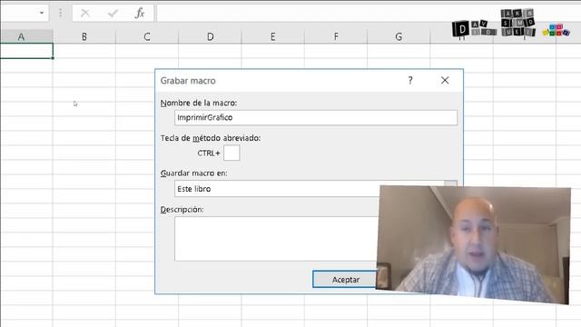Open the Guardar macro en dropdown
This screenshot has height=327, width=581.
coord(450,183)
